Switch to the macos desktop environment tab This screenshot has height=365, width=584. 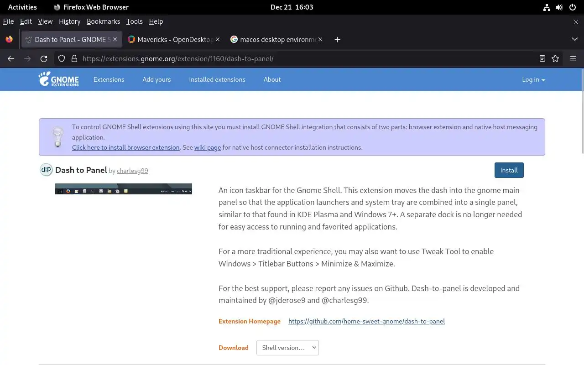[x=276, y=40]
